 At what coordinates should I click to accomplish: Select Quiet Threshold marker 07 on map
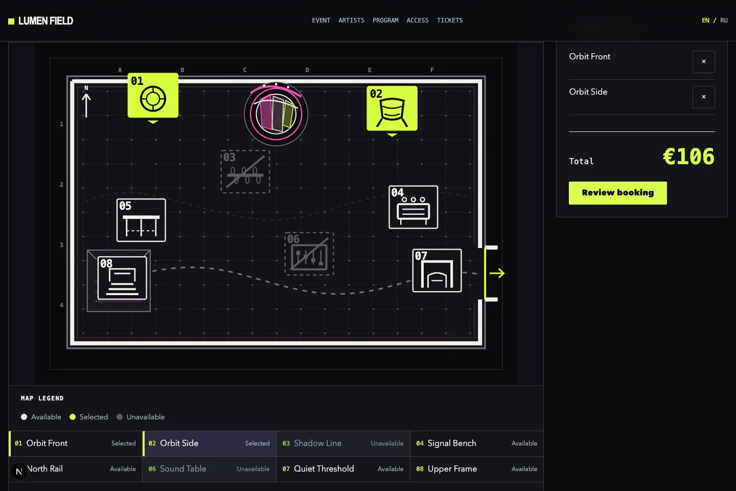pos(437,271)
